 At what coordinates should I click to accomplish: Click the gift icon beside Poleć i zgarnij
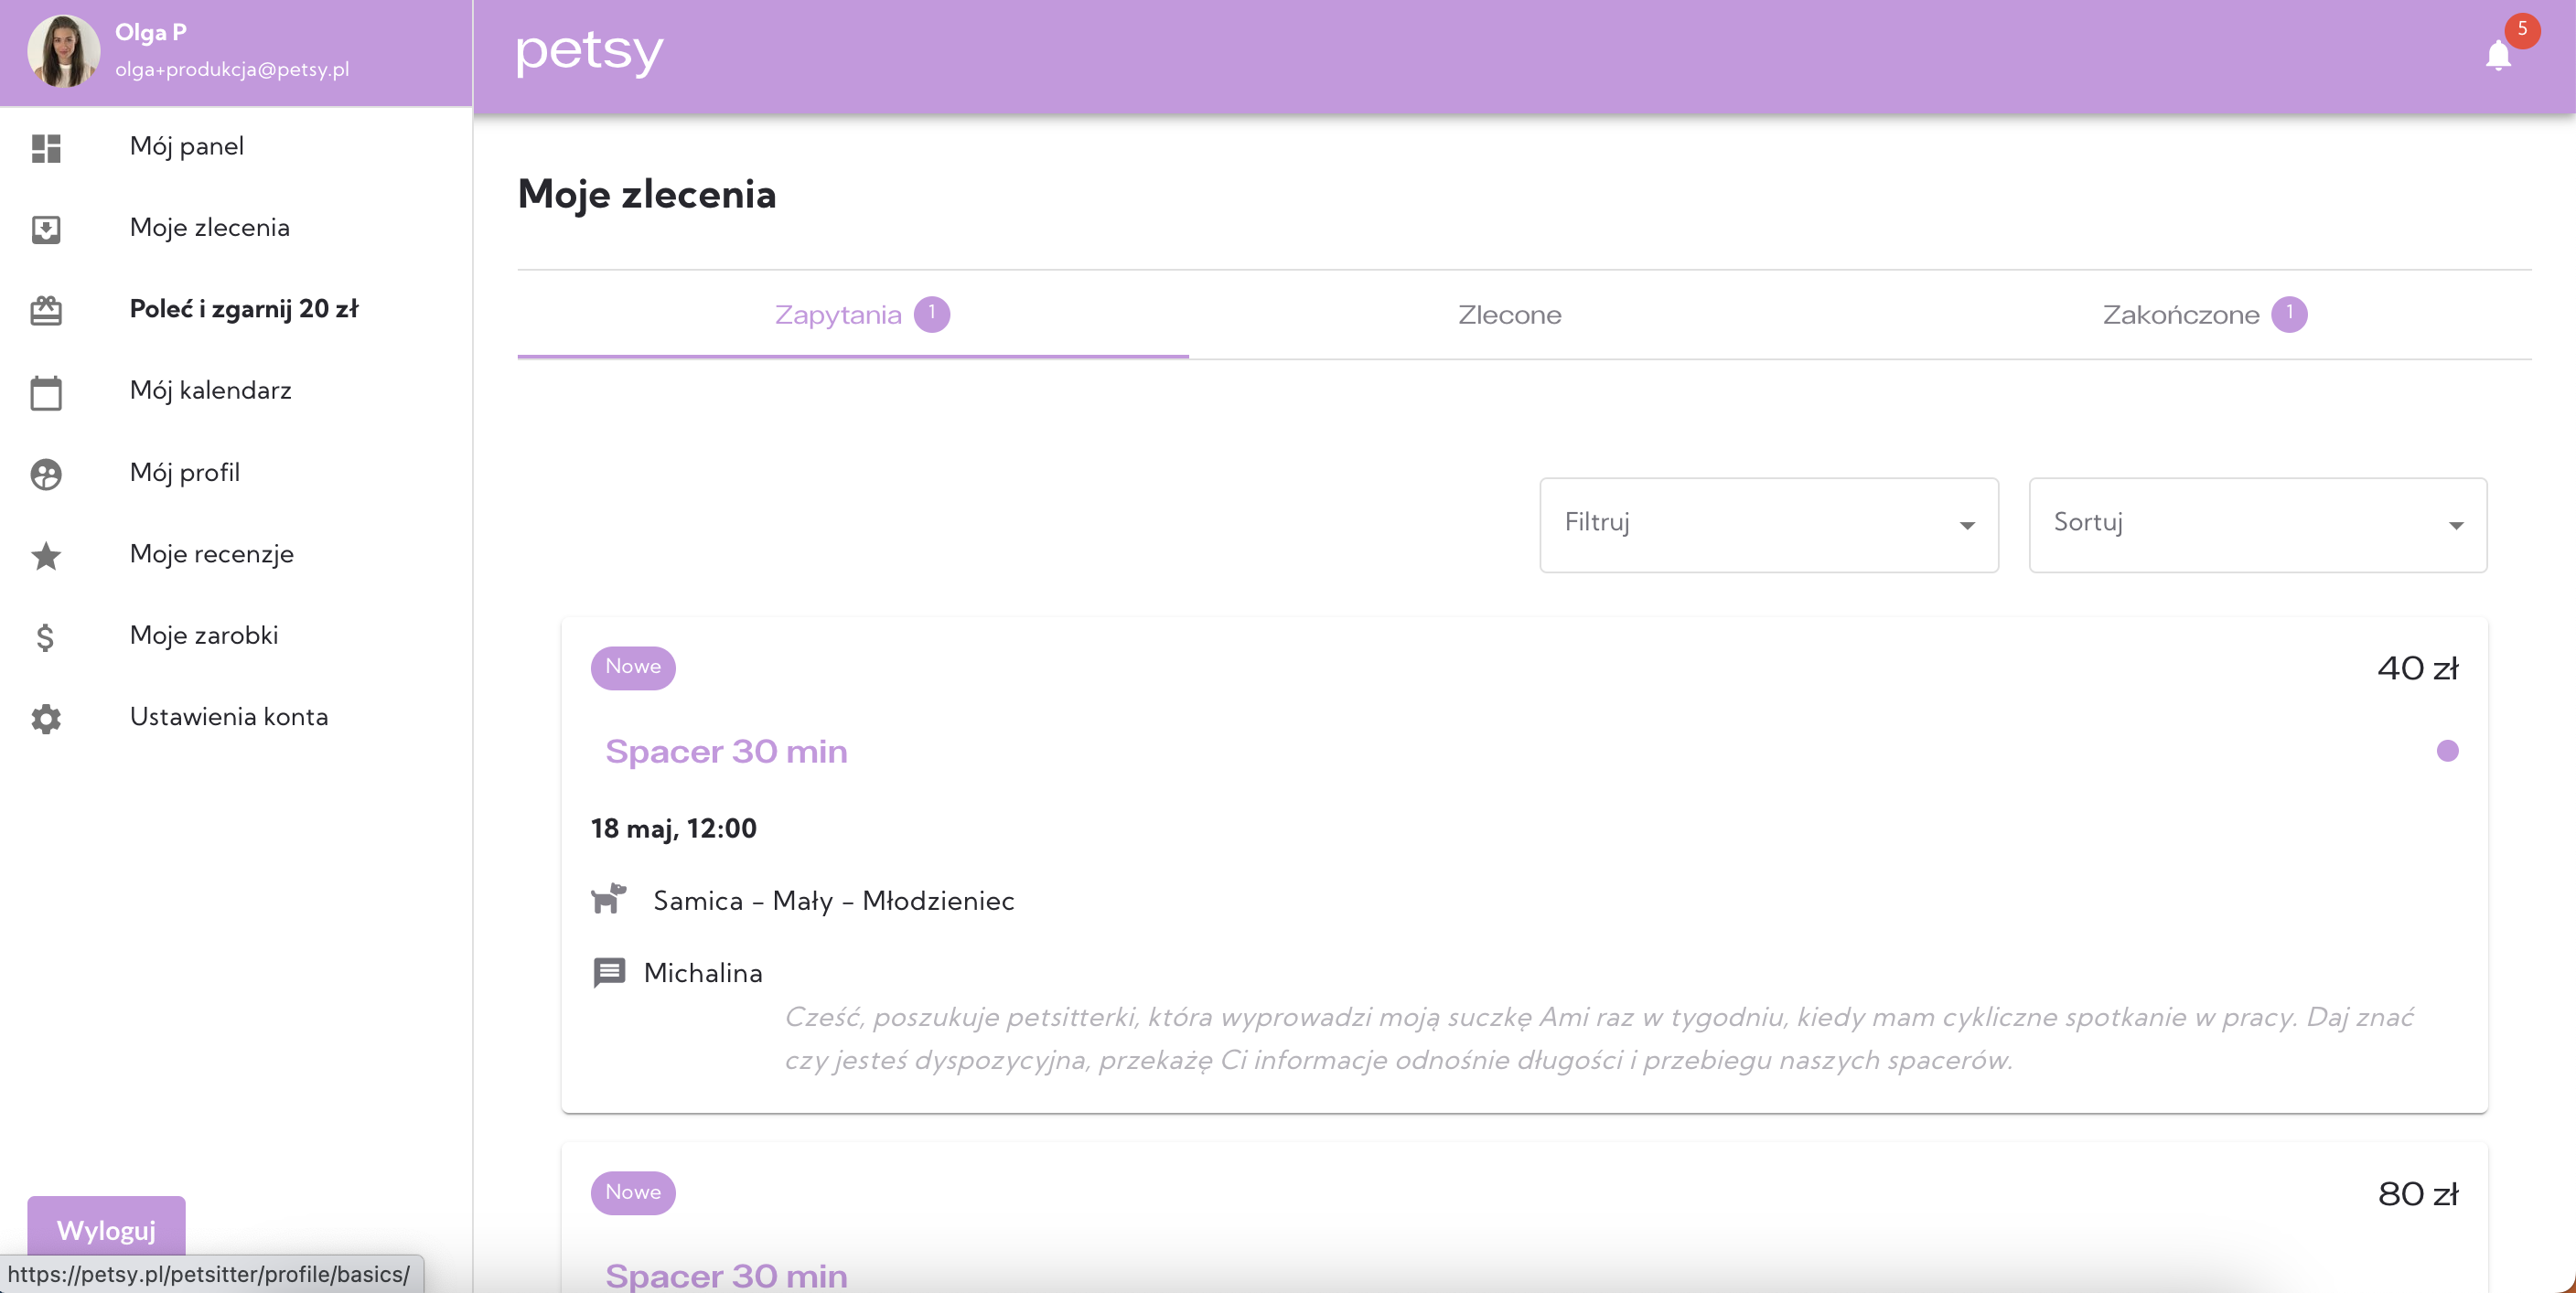46,310
